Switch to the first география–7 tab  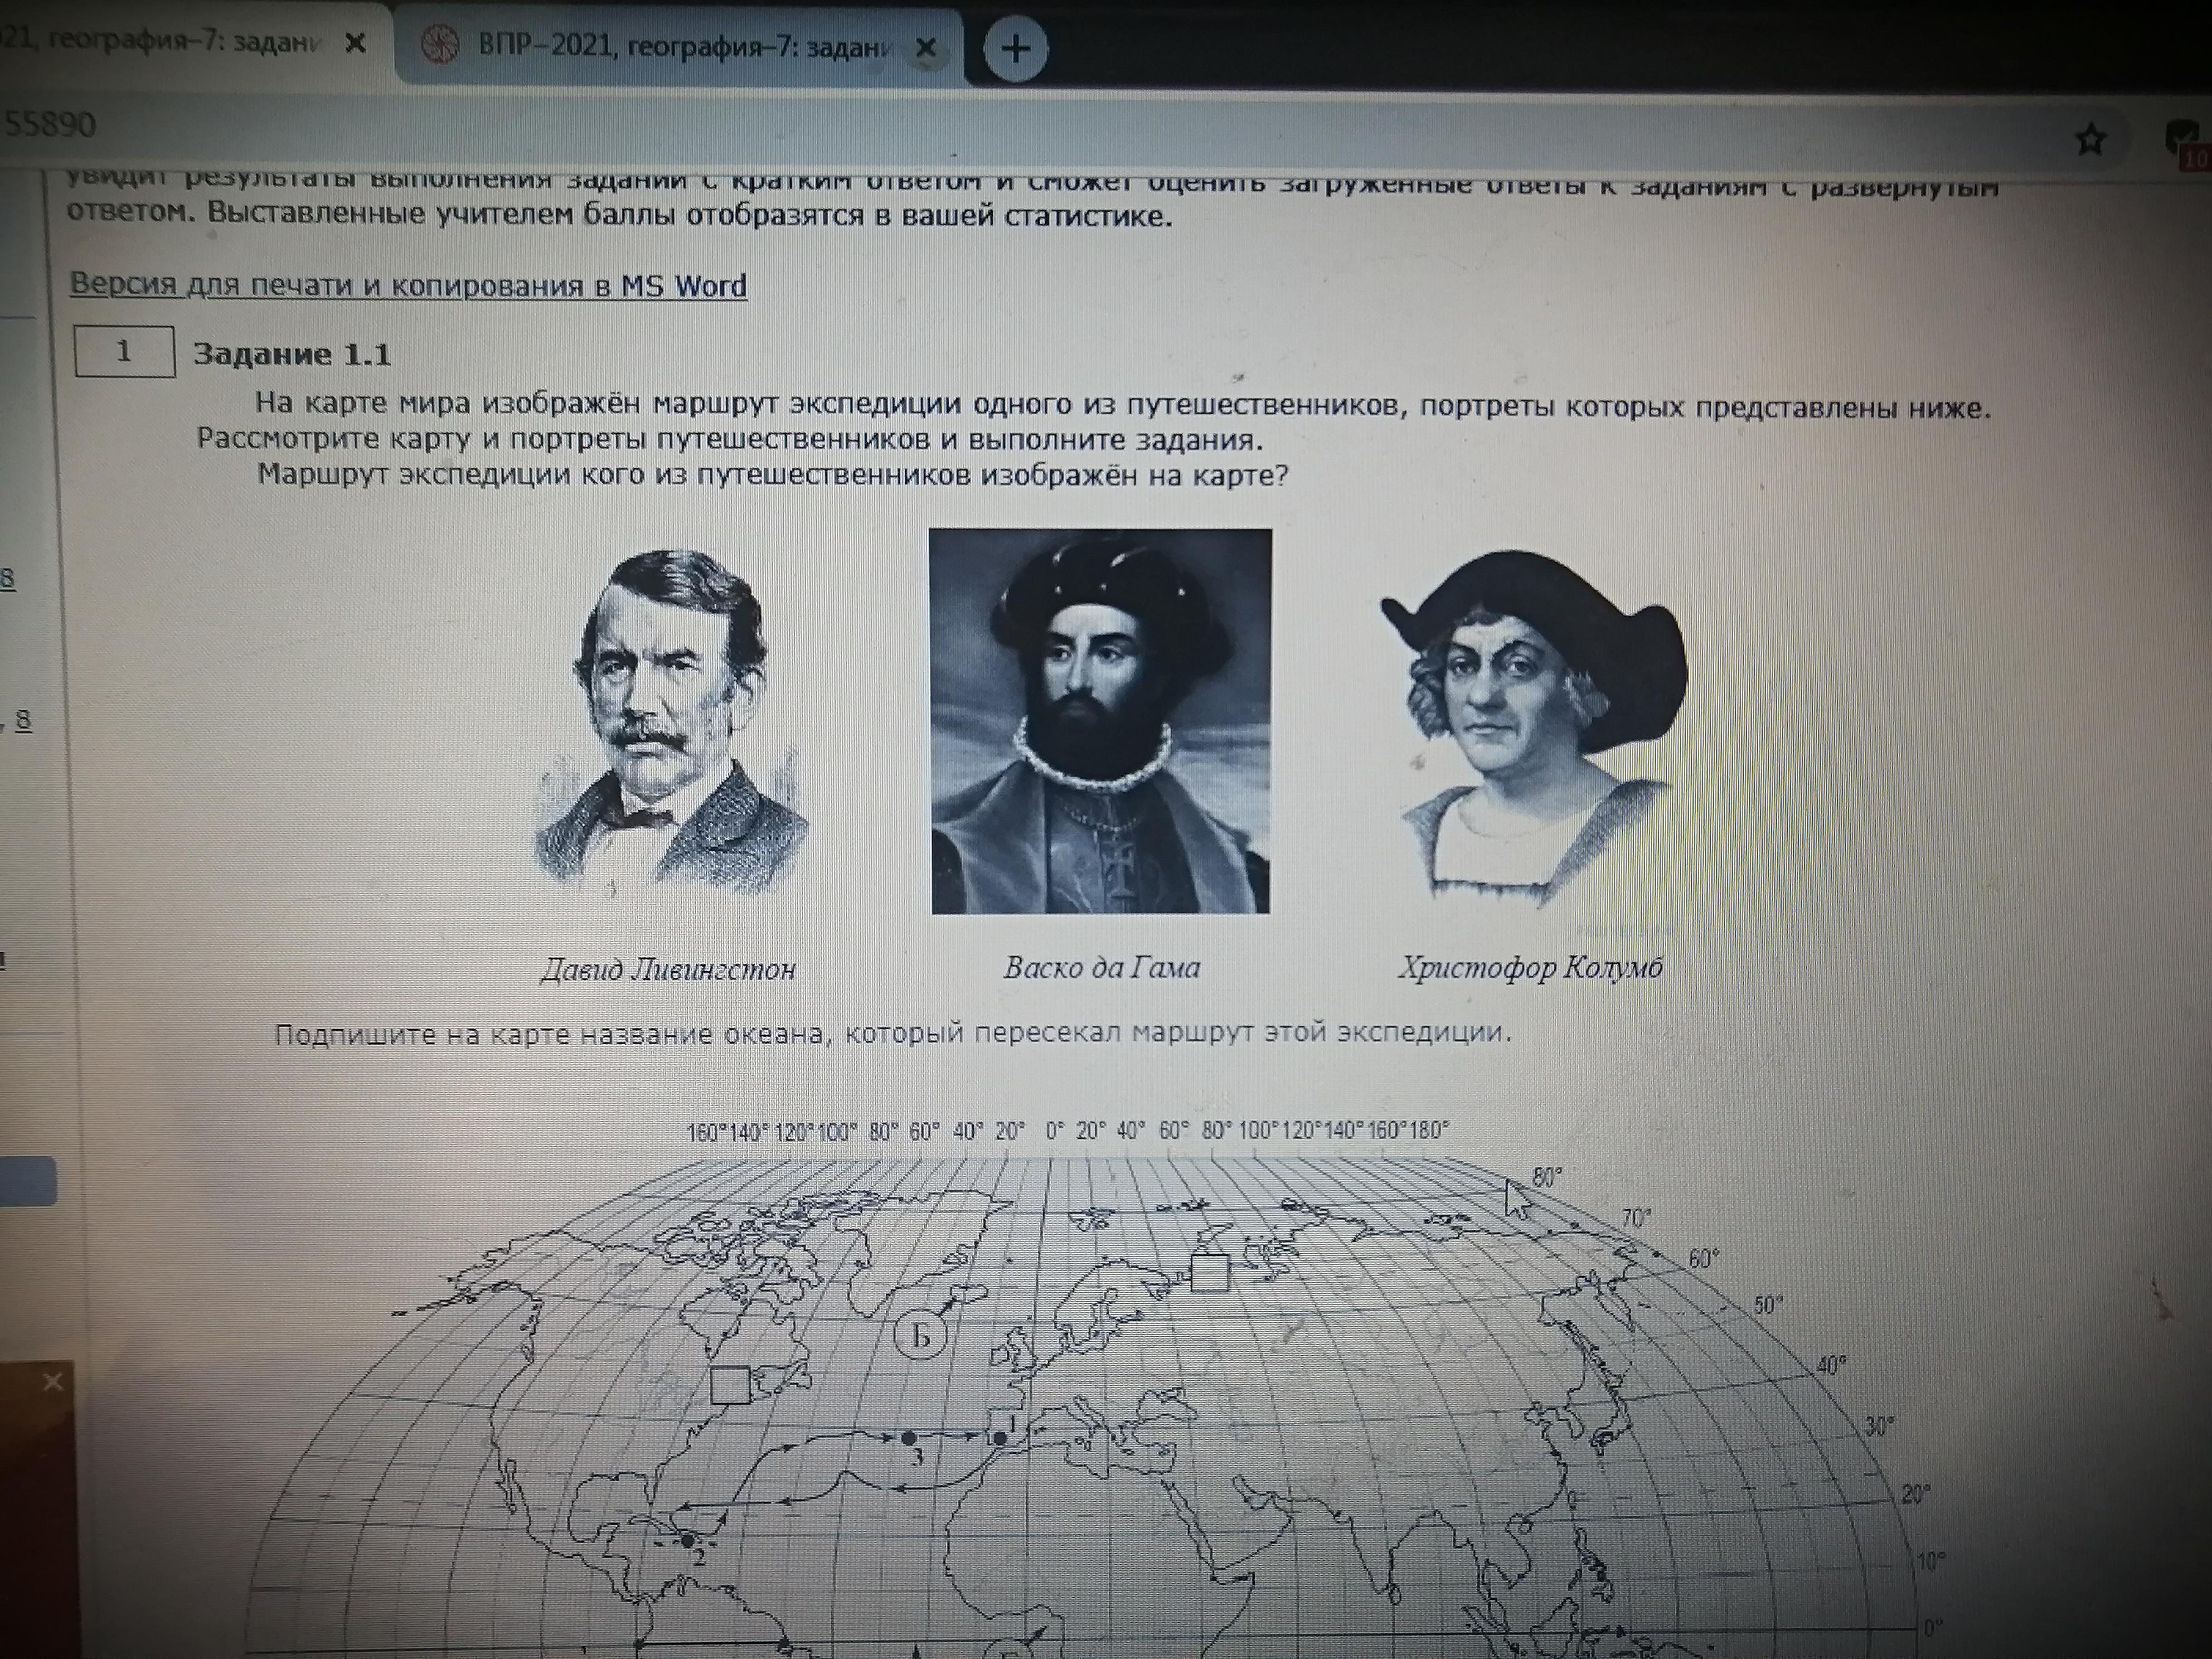pos(160,44)
